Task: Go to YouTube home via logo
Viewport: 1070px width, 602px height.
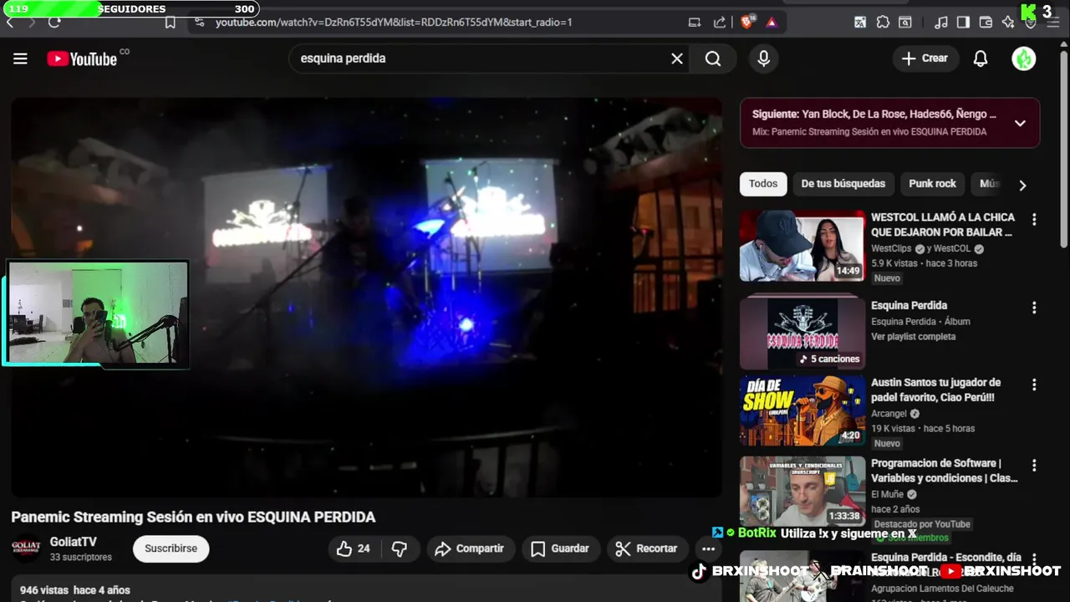Action: coord(82,59)
